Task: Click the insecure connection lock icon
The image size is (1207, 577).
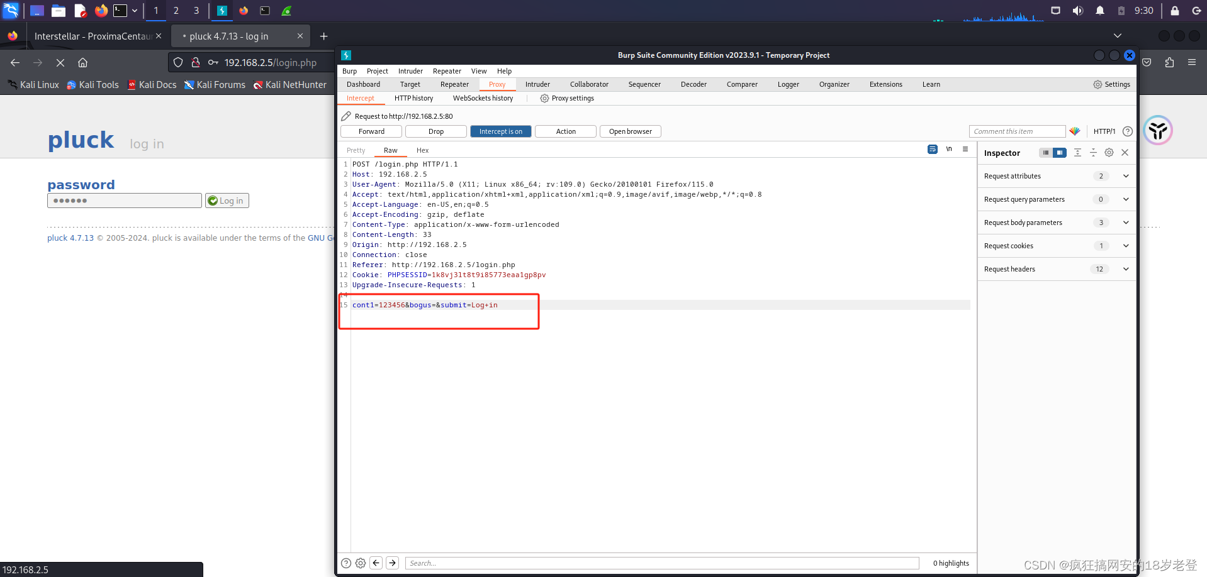Action: tap(196, 63)
